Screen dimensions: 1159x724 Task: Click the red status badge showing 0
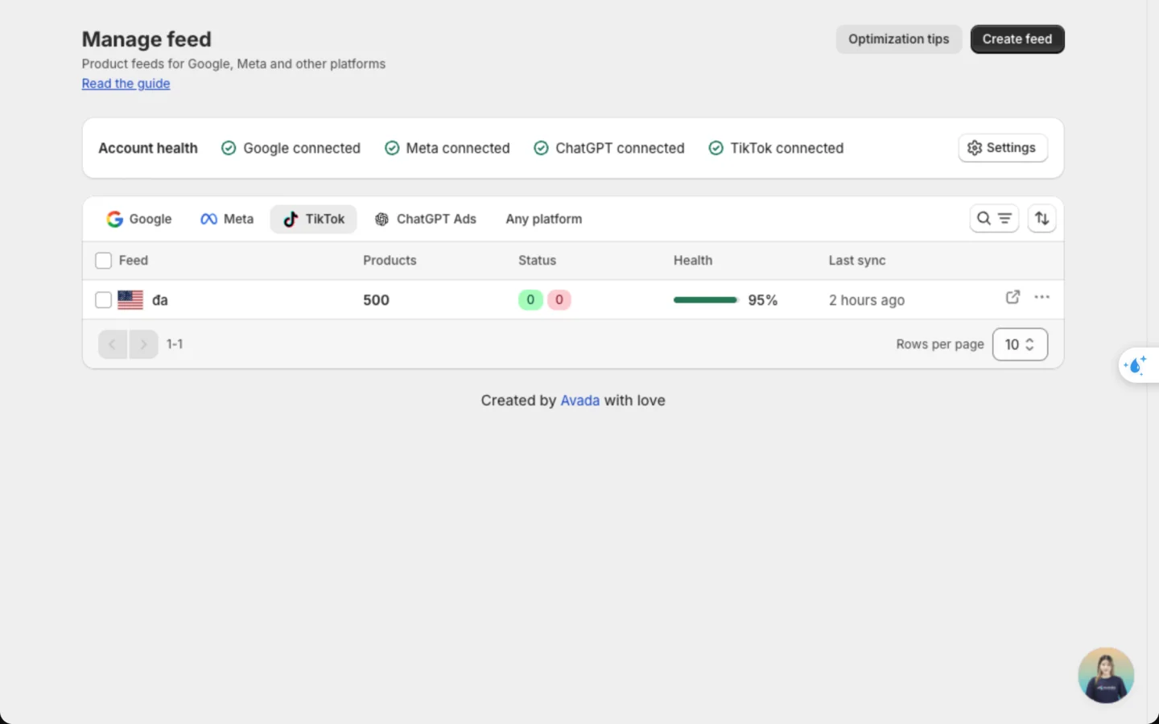[x=559, y=300]
